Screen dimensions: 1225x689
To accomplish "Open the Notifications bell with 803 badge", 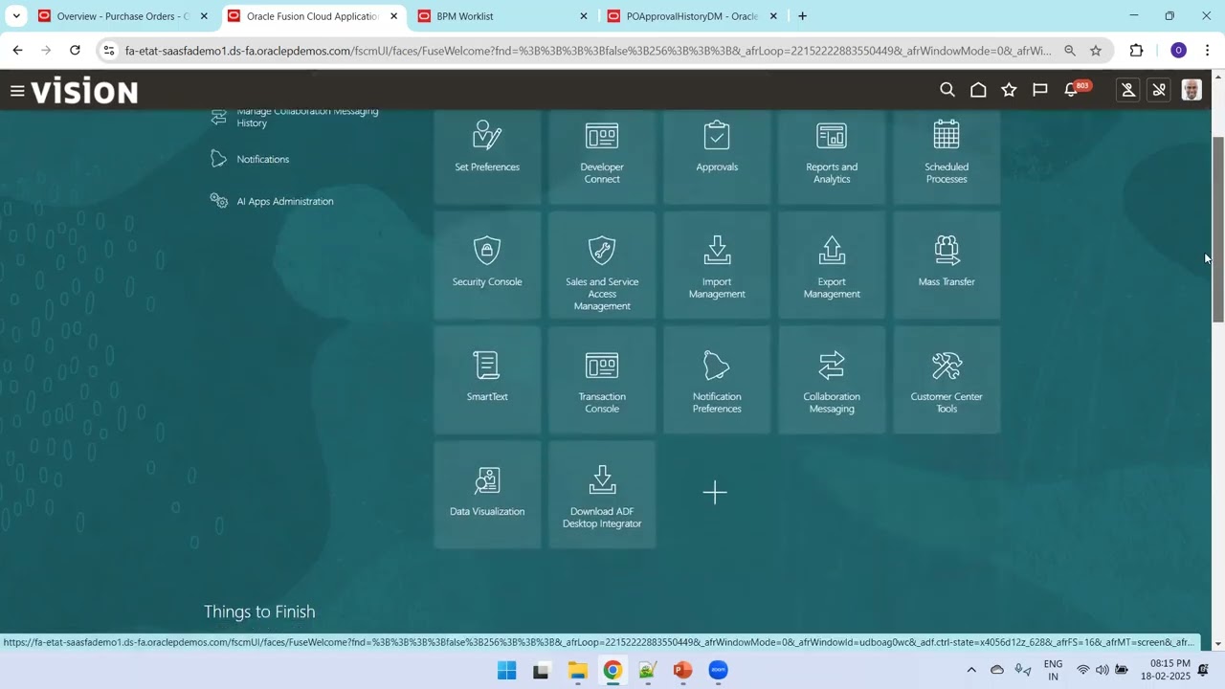I will (x=1073, y=90).
